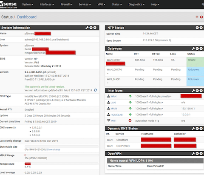Click the LAN up-arrow status icon
Screen dimensions: 204x175
pos(130,102)
